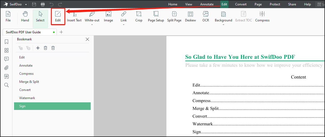This screenshot has width=325, height=137.
Task: Collapse all bookmarks icon
Action: (28, 48)
